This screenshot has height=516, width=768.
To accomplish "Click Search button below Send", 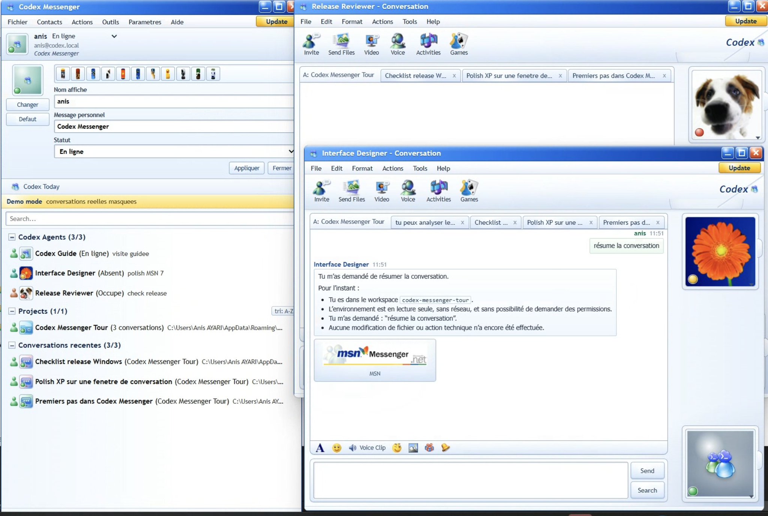I will coord(647,491).
